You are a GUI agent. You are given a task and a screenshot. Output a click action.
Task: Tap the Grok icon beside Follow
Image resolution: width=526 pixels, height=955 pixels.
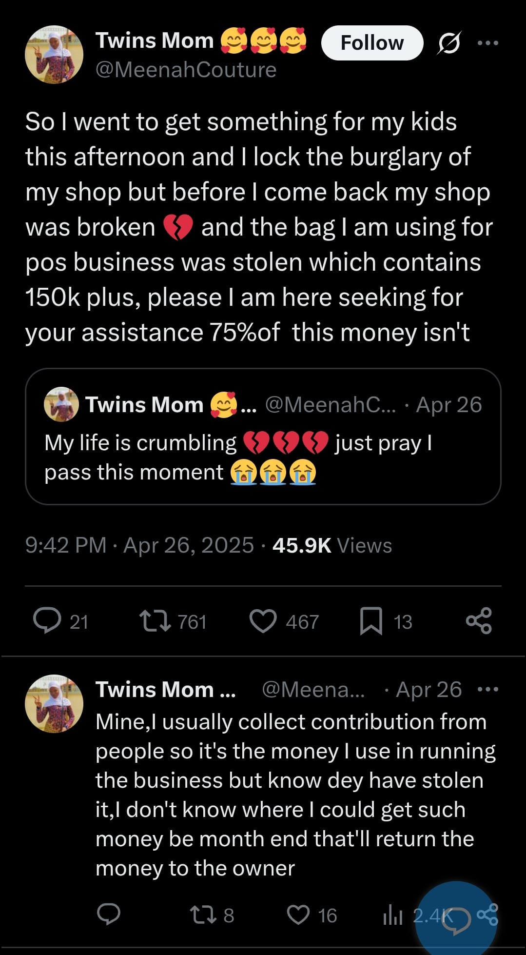point(448,43)
